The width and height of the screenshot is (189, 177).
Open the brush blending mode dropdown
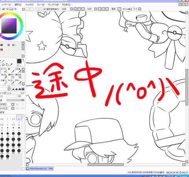pyautogui.click(x=9, y=89)
